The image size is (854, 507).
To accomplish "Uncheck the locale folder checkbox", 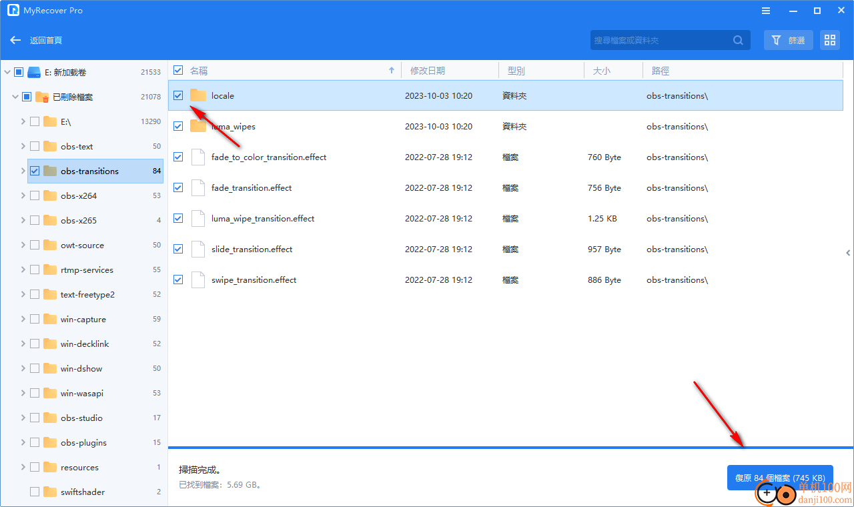I will (178, 95).
